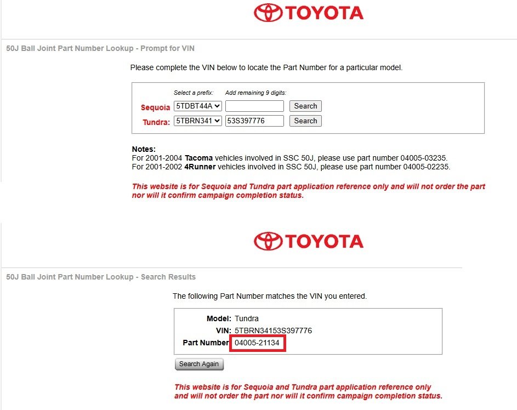Click the 'Notes:' heading
Image resolution: width=517 pixels, height=410 pixels.
[x=144, y=149]
